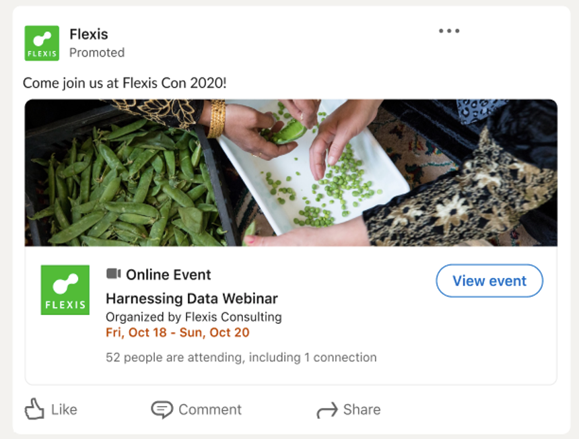Toggle the post options overflow control
The image size is (579, 439).
449,30
